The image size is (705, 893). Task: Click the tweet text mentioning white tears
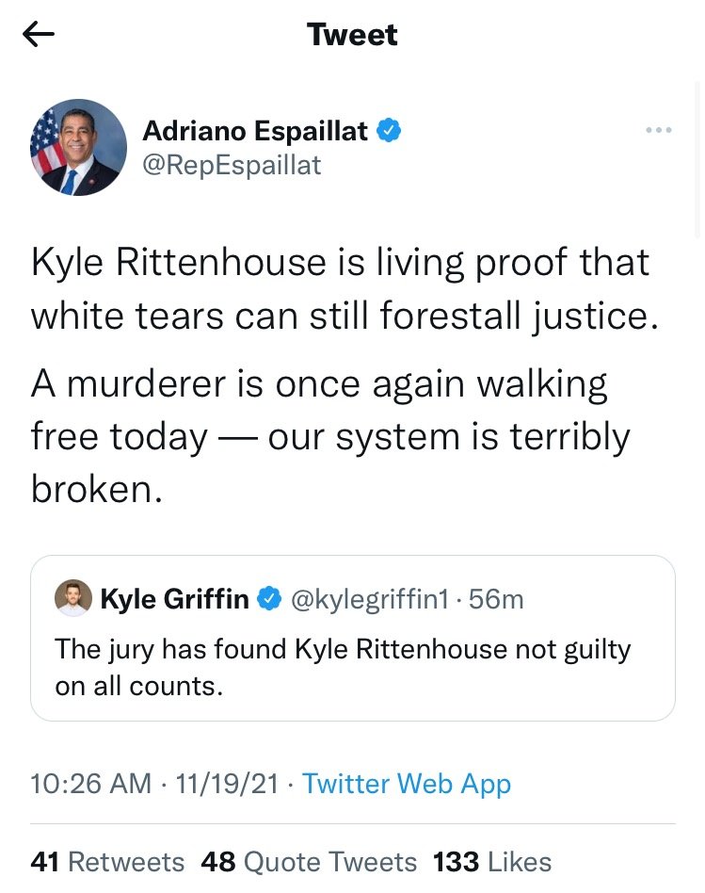pos(339,288)
